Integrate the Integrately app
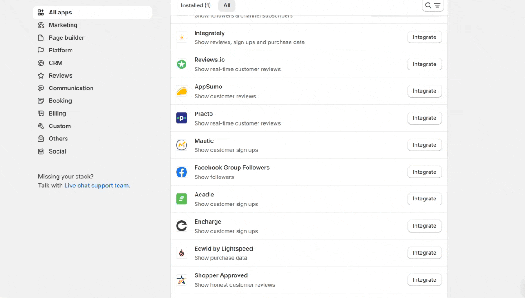The width and height of the screenshot is (525, 298). point(424,37)
